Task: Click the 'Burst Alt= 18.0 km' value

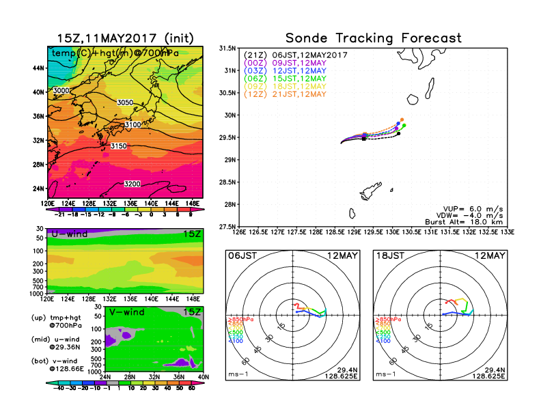Action: [x=464, y=222]
